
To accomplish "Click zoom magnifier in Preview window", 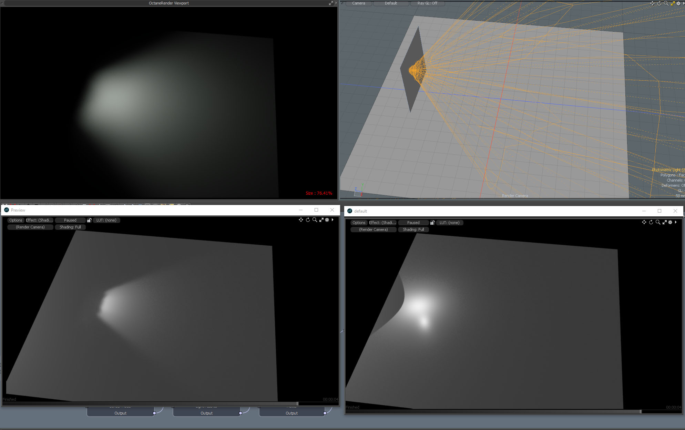I will [x=315, y=220].
